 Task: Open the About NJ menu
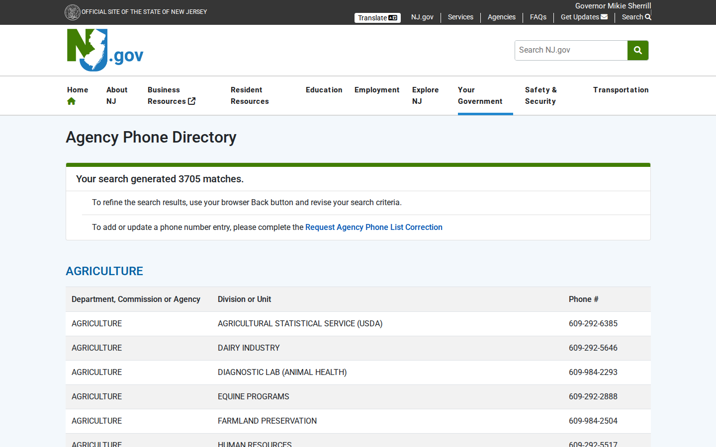pyautogui.click(x=117, y=95)
